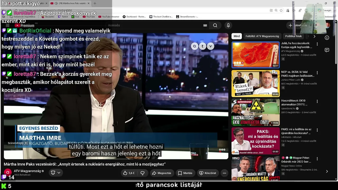Click the browser zoom magnifier icon in address bar
338x190 pixels.
[276, 10]
